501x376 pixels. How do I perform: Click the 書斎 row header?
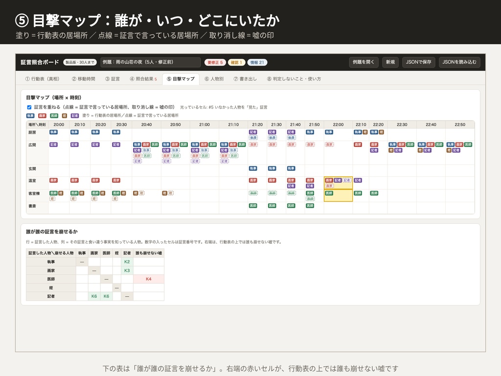tap(37, 208)
